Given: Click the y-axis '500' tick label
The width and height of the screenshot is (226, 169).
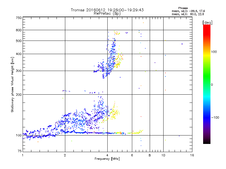Looking at the screenshot, I should 19,41.
